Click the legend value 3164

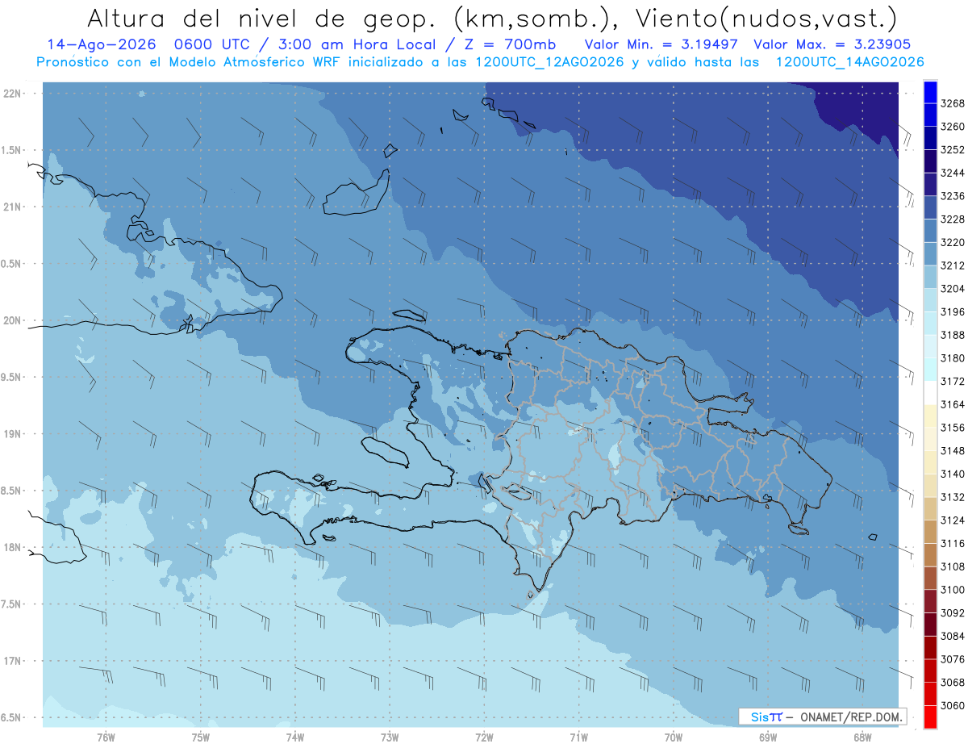pyautogui.click(x=952, y=404)
